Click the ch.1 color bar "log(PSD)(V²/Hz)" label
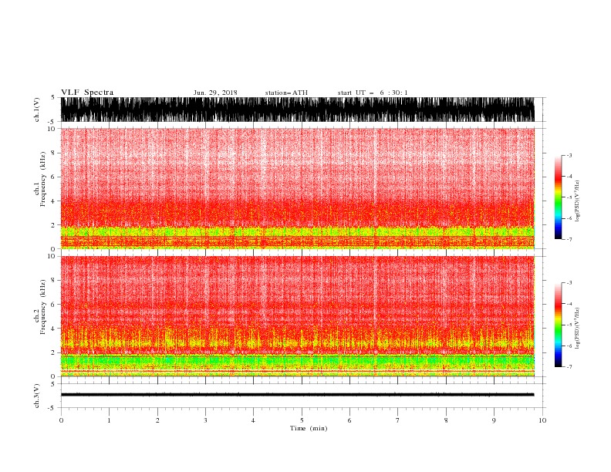 pos(577,201)
